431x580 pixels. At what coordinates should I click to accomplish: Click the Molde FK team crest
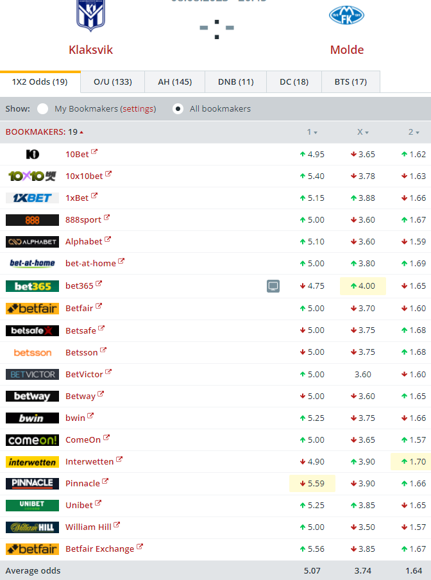point(347,15)
